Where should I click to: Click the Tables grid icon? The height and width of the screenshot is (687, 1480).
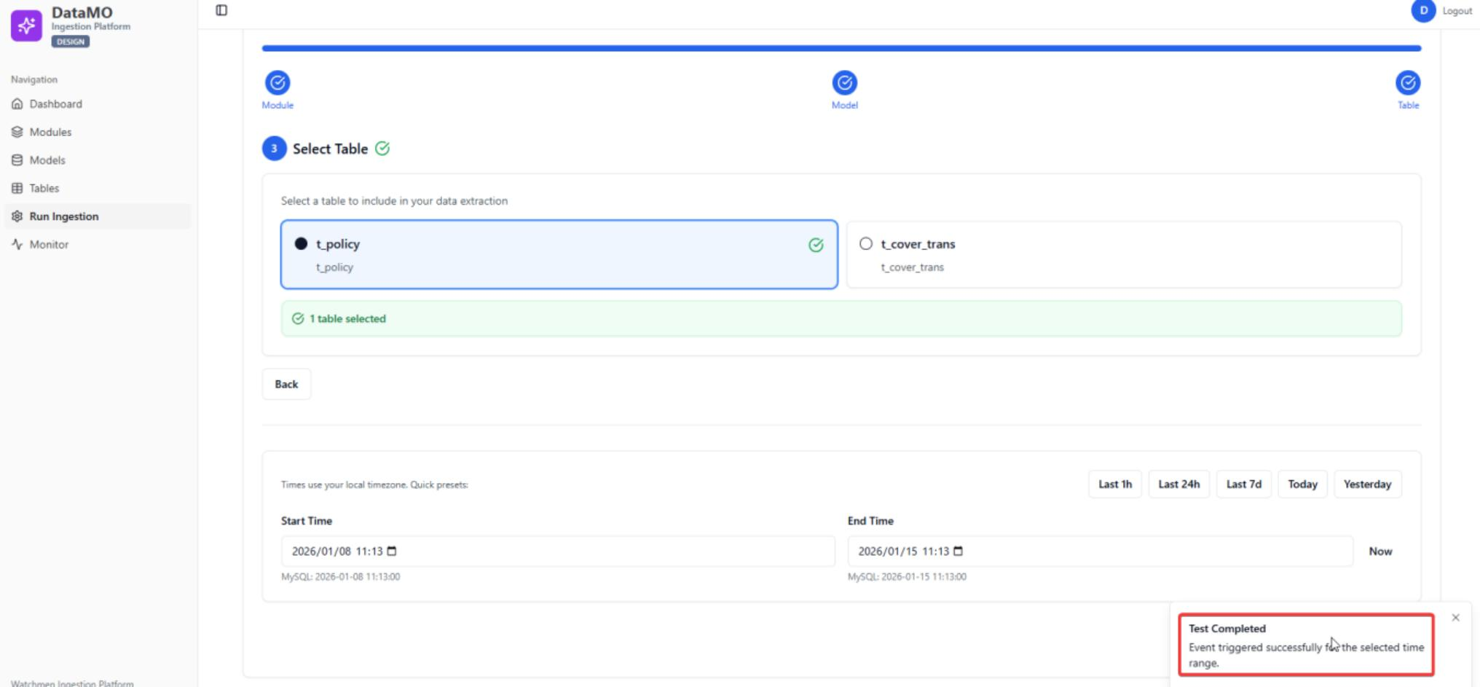[17, 188]
